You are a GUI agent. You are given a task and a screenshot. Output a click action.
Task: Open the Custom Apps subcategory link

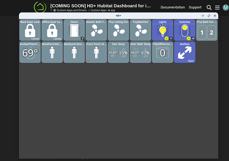(98, 10)
